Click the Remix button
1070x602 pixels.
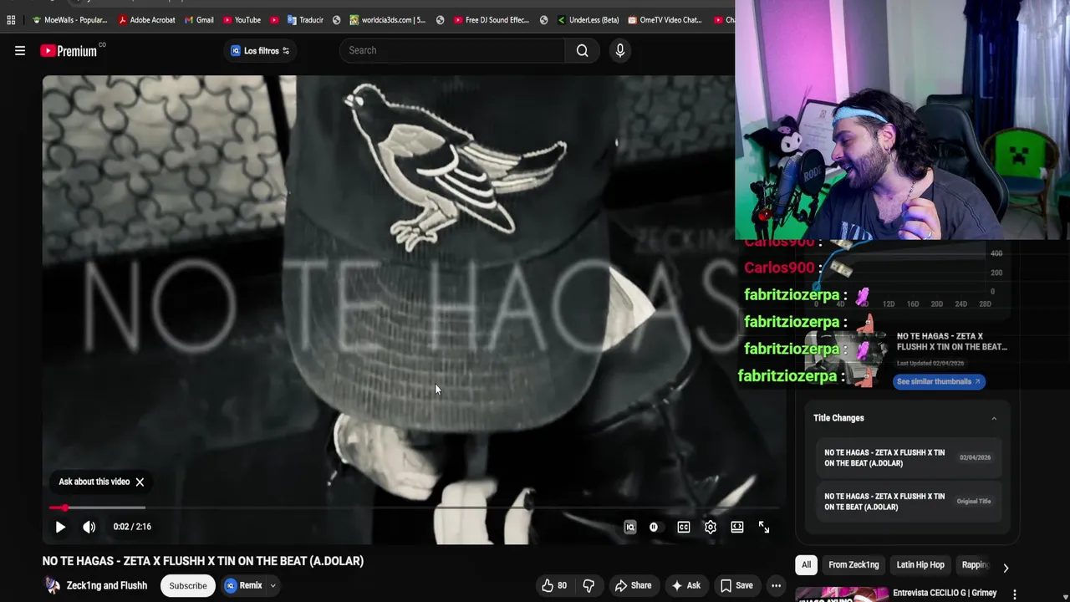(243, 585)
